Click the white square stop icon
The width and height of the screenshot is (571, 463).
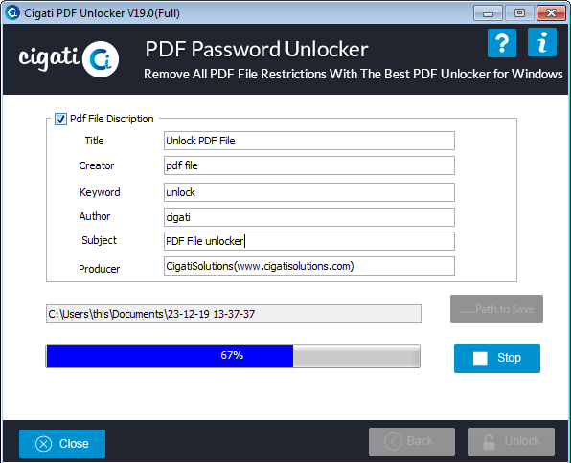tap(480, 359)
